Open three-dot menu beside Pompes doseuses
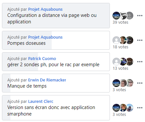 tap(140, 40)
